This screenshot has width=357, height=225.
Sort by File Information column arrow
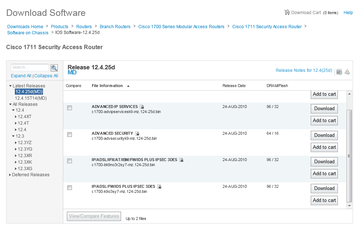128,86
